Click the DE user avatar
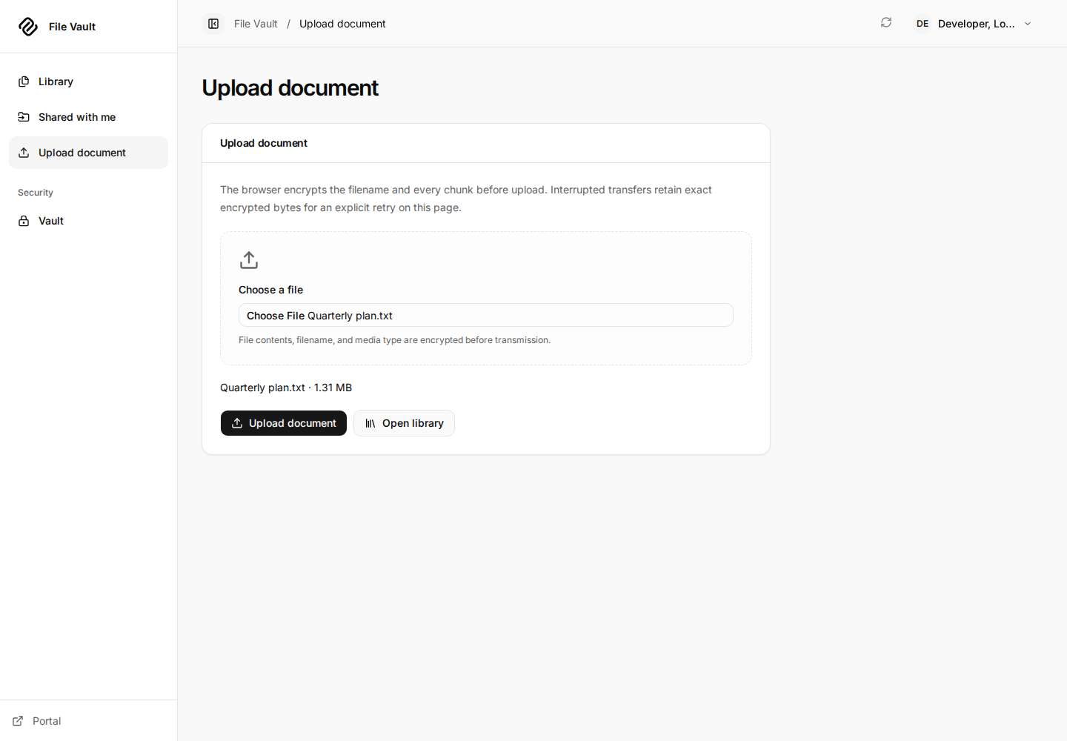This screenshot has width=1067, height=741. [923, 24]
